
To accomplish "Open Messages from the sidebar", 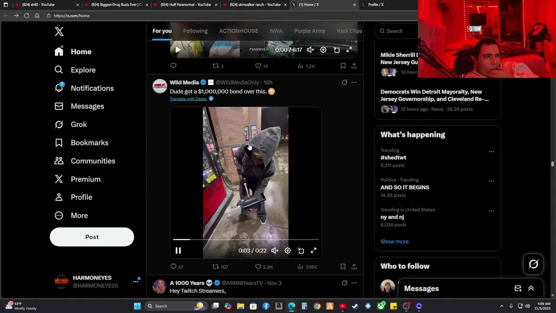I will point(79,106).
